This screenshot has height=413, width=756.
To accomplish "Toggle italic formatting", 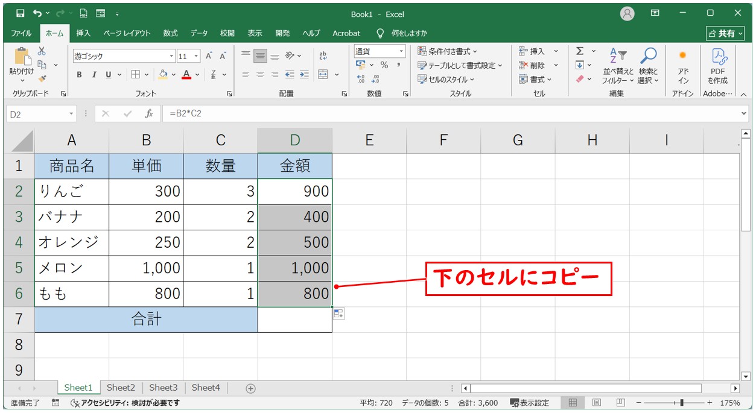I will [x=94, y=75].
